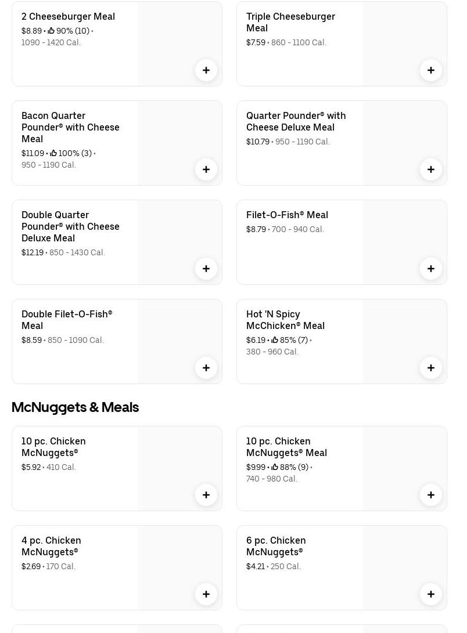View Filet-O-Fish Meal item title

click(287, 215)
